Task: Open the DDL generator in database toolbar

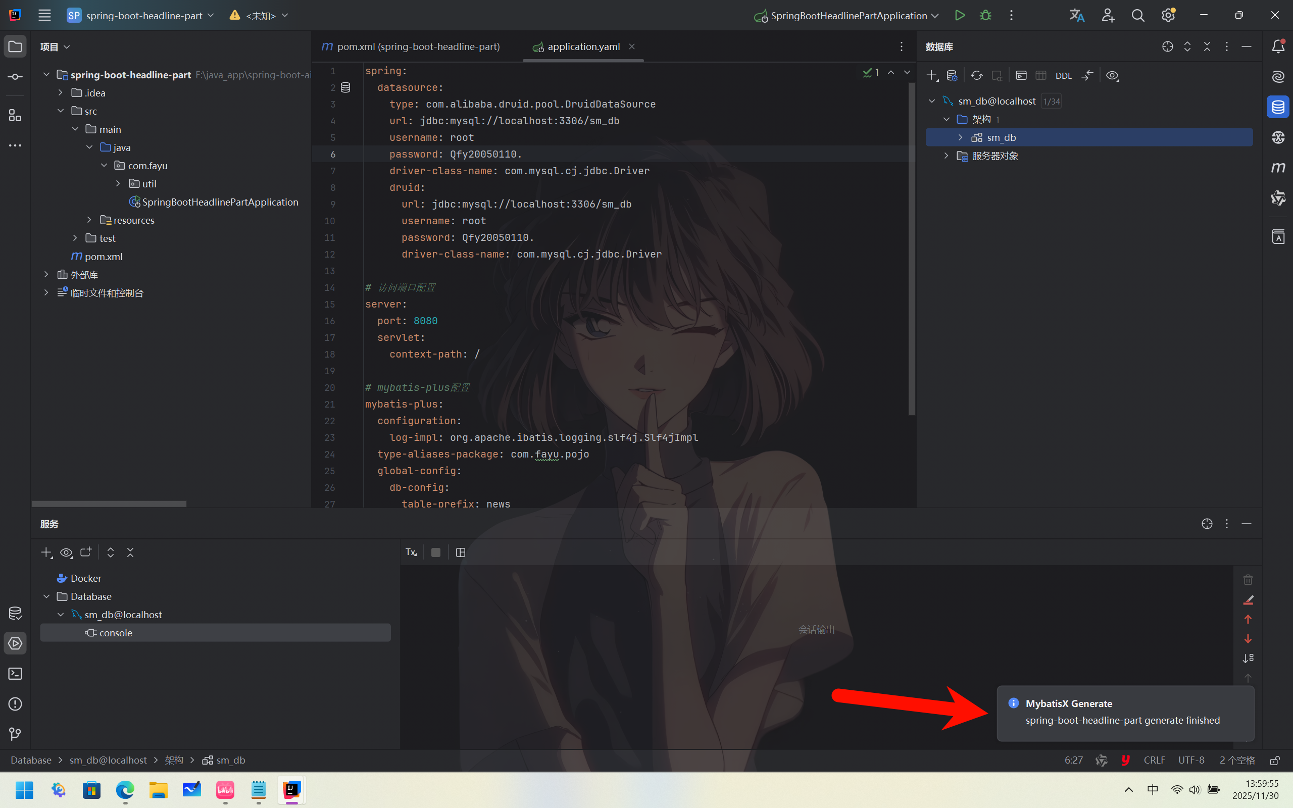Action: 1063,75
